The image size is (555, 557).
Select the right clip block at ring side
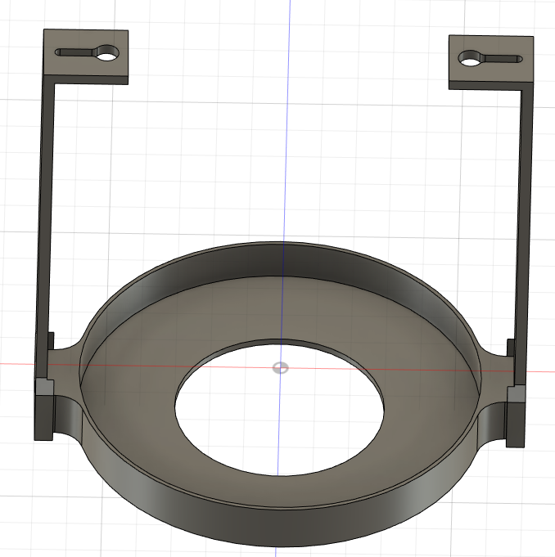516,416
